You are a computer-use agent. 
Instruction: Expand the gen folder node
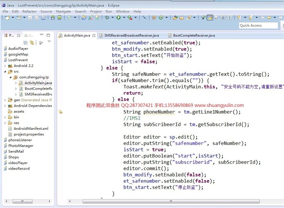click(x=5, y=100)
